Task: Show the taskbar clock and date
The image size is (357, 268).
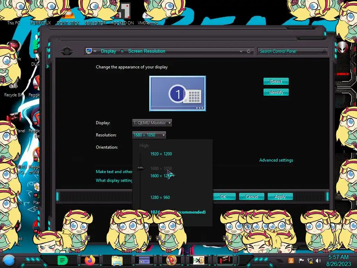Action: 338,260
